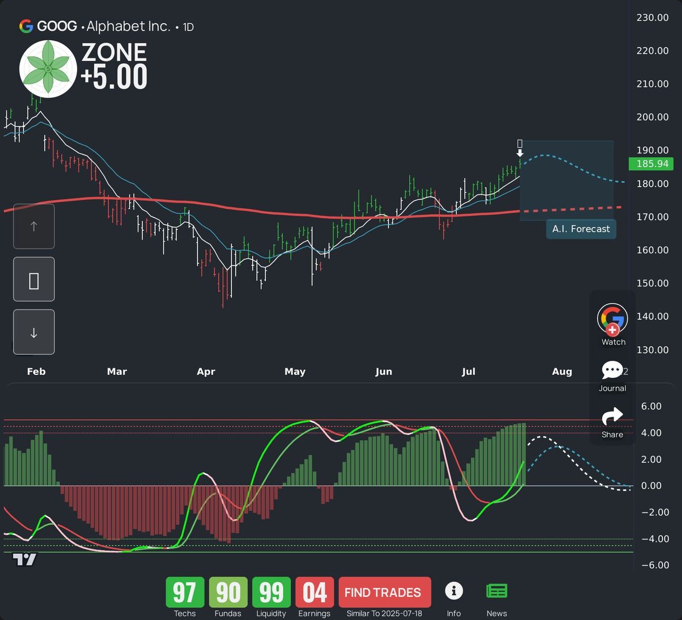682x620 pixels.
Task: Share this chart
Action: point(612,423)
